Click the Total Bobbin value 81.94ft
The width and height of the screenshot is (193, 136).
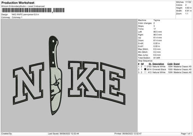pyautogui.click(x=157, y=58)
